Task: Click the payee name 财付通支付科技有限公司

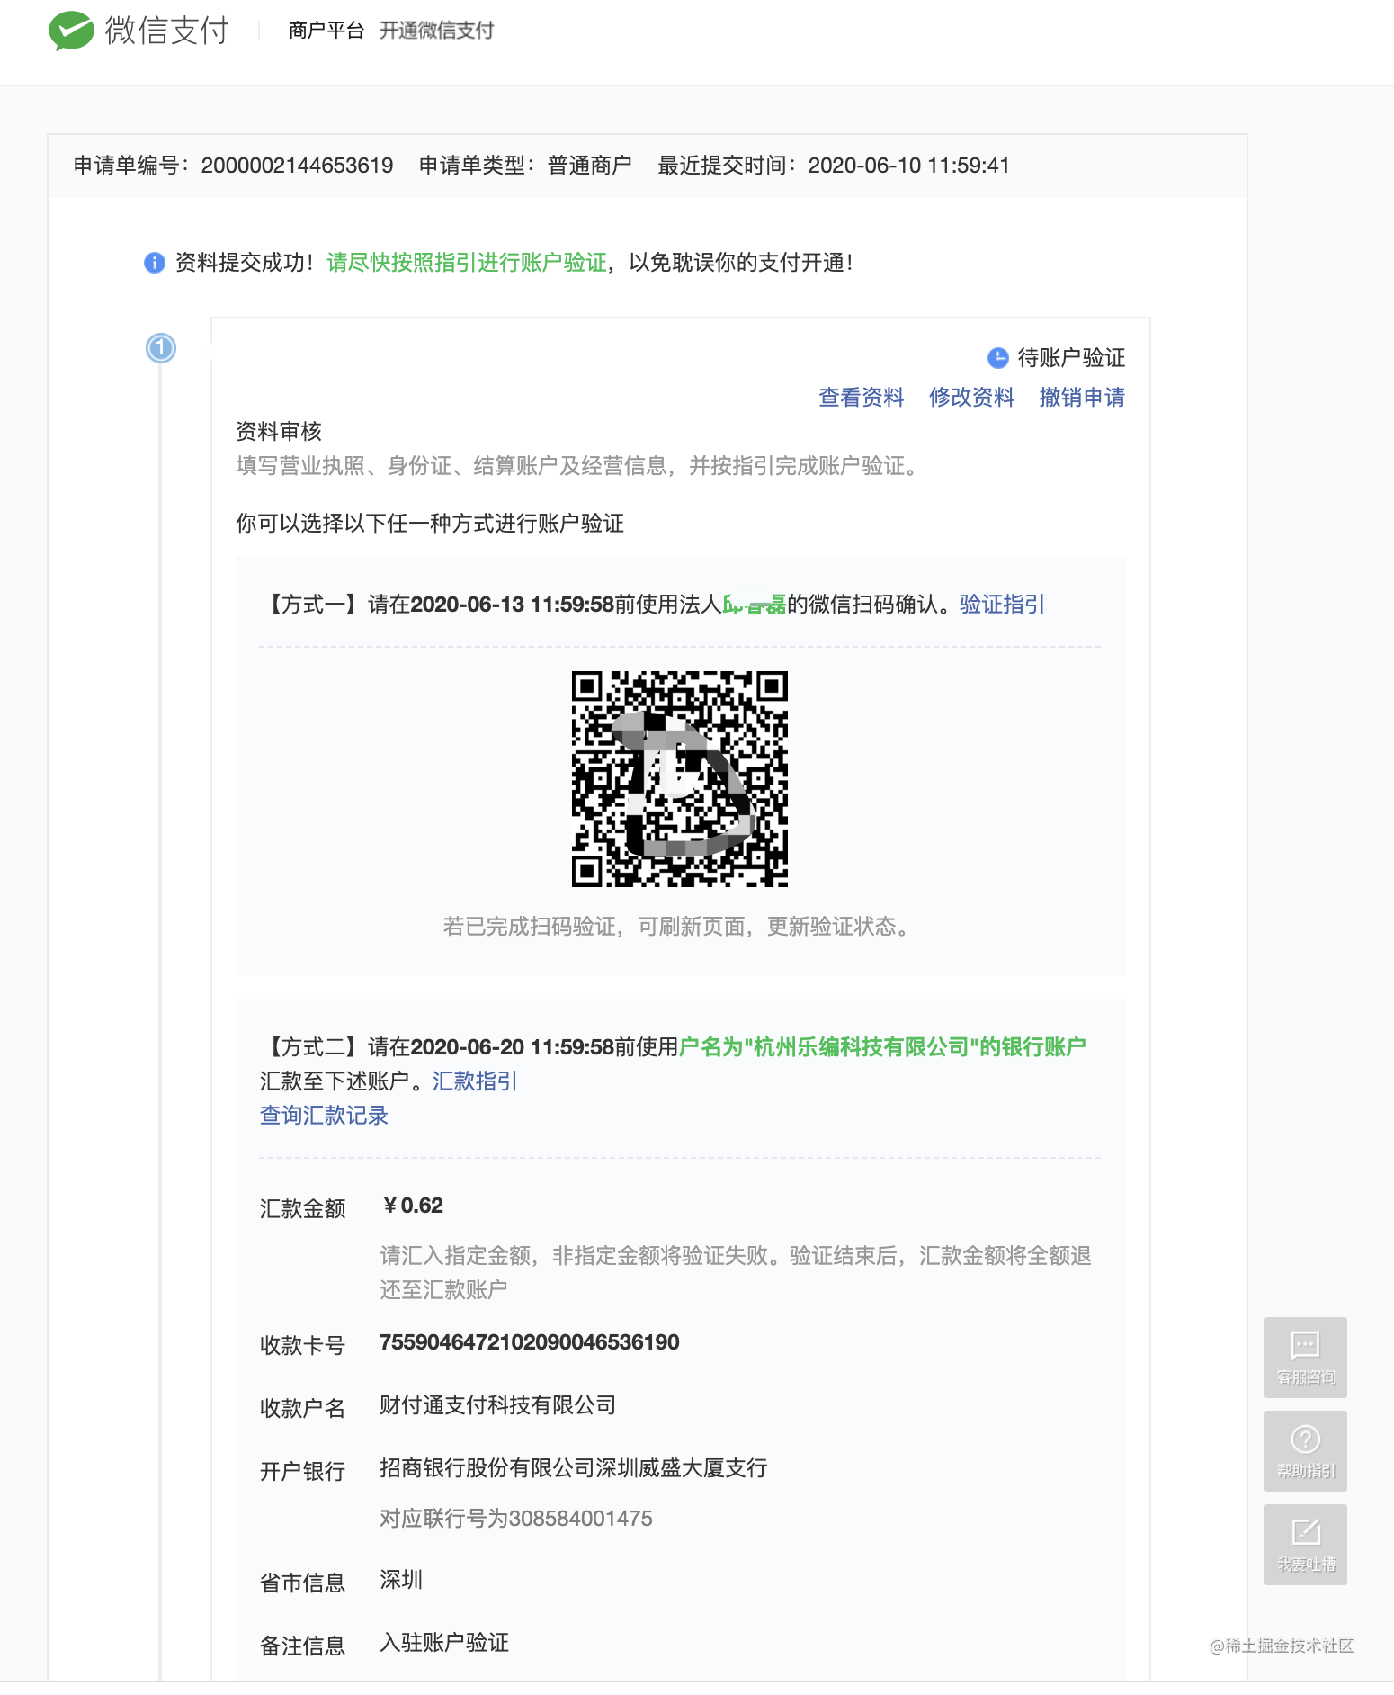Action: coord(498,1405)
